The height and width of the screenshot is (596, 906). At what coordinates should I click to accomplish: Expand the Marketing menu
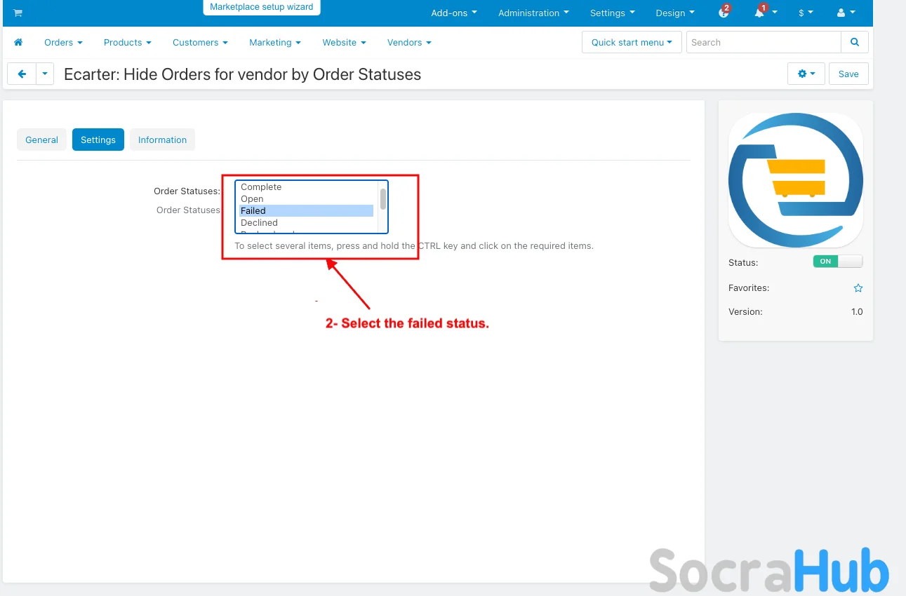tap(275, 42)
